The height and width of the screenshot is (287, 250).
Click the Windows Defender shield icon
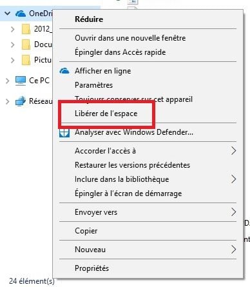click(64, 133)
